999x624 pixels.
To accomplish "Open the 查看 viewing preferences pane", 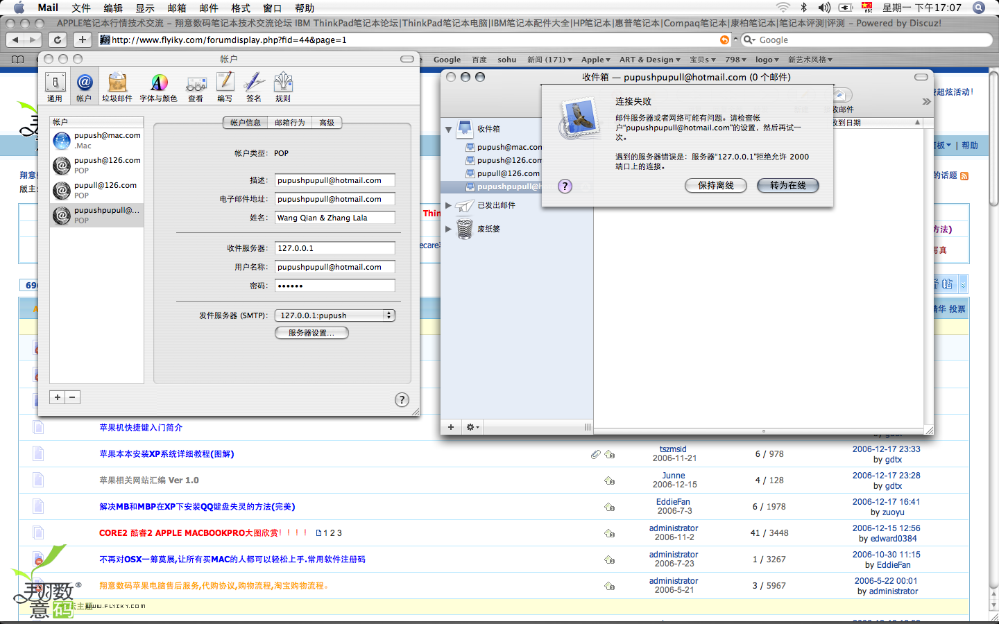I will coord(196,87).
